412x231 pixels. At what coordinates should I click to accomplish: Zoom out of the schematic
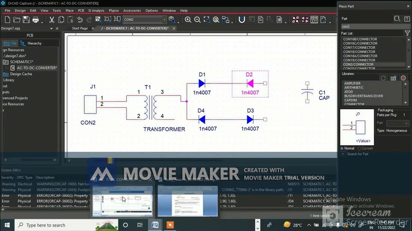click(x=197, y=20)
